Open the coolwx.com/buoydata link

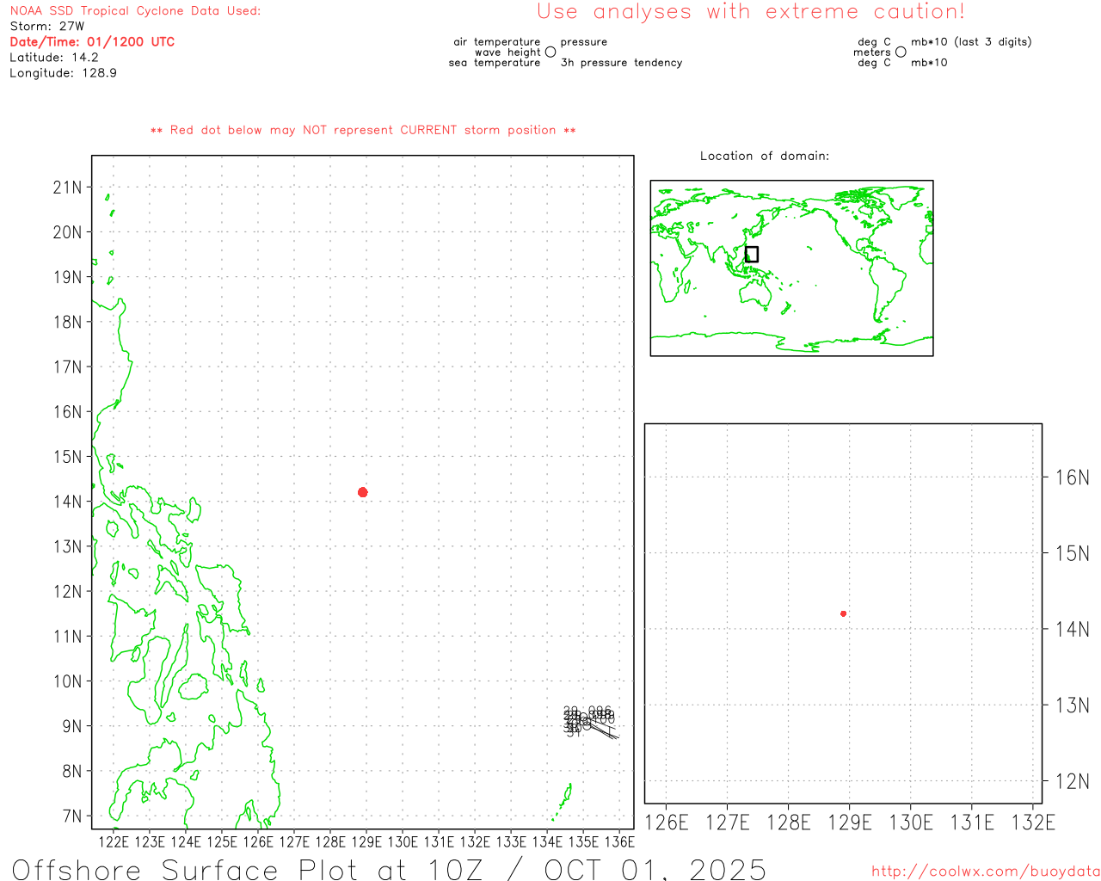pyautogui.click(x=985, y=872)
